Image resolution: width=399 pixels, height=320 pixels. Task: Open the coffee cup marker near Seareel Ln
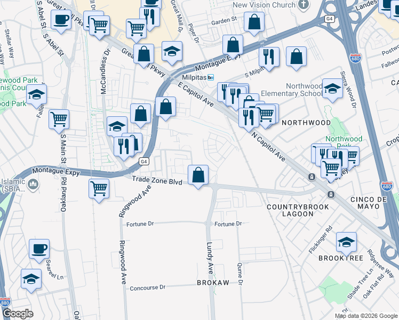[x=39, y=250]
